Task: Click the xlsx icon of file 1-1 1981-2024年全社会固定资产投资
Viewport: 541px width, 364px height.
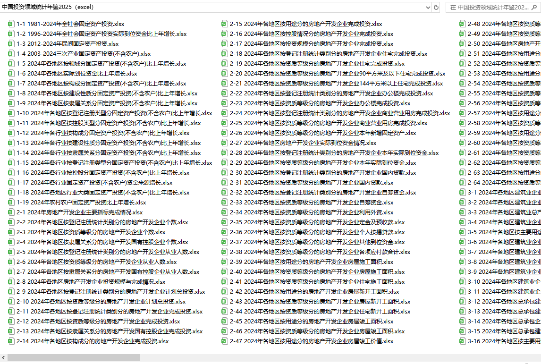Action: click(x=11, y=24)
